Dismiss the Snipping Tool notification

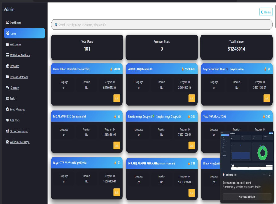pos(270,175)
